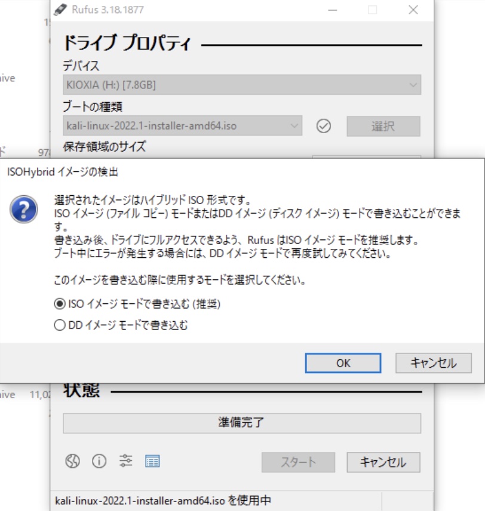This screenshot has width=485, height=511.
Task: Click the デバイス label
Action: click(81, 66)
